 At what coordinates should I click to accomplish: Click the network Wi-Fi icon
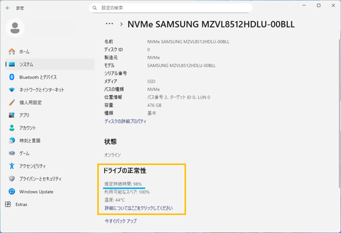[x=12, y=89]
